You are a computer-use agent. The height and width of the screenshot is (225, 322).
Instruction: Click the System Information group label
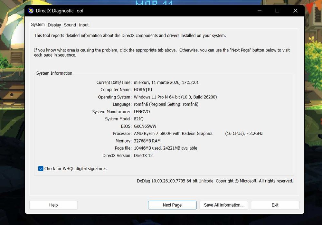[x=54, y=73]
